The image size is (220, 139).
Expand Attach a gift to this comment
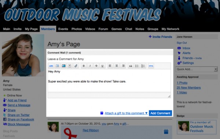[x=126, y=113]
